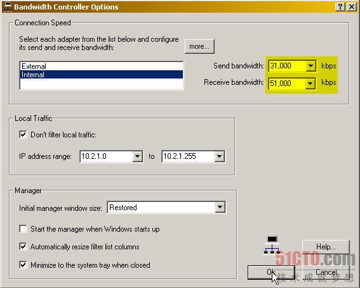
Task: Click the "Don't filter local traffic:" label
Action: pyautogui.click(x=63, y=135)
